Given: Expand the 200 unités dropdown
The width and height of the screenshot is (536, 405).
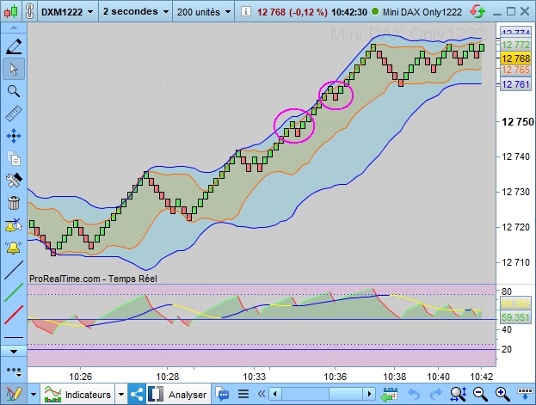Looking at the screenshot, I should [204, 12].
